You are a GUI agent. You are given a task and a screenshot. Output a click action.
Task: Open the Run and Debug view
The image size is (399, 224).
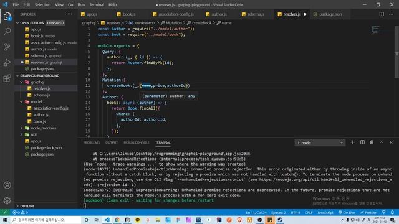7,62
